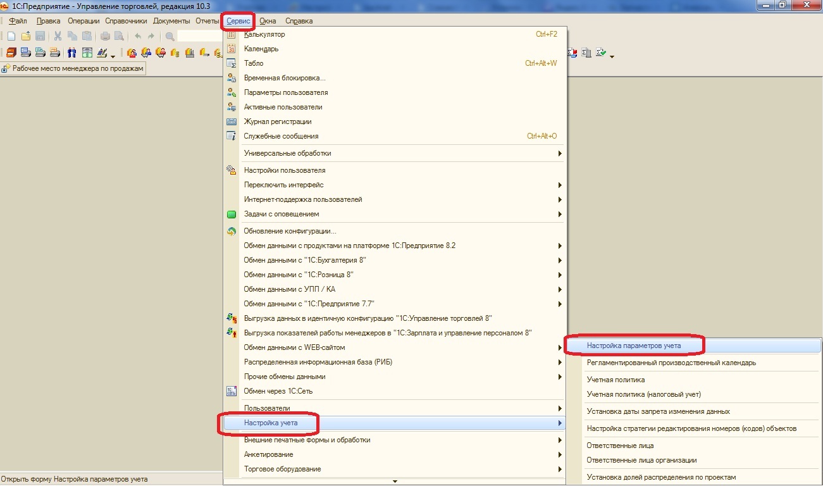Click the sigma document list icon
This screenshot has height=486, width=823.
586,53
